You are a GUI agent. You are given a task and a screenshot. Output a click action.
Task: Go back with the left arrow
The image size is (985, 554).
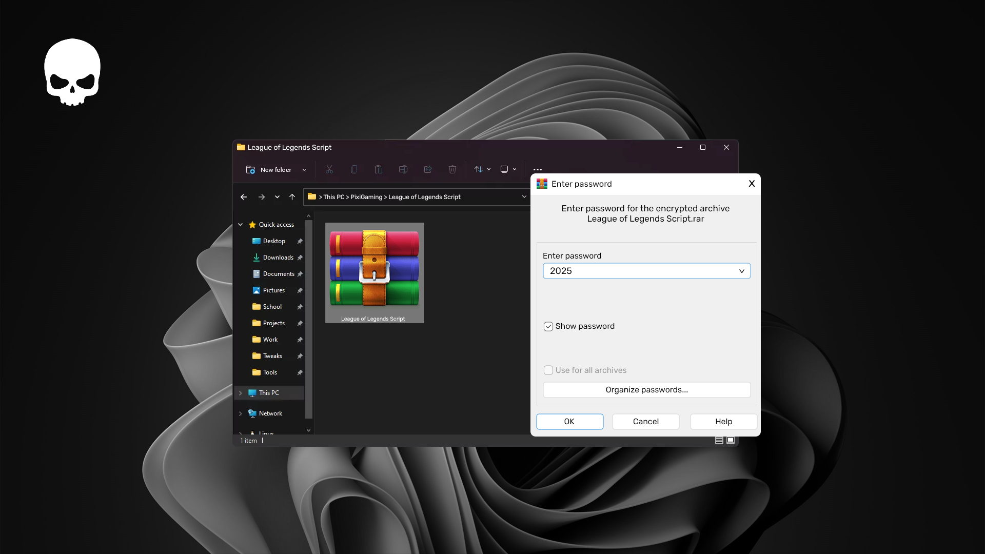click(244, 197)
